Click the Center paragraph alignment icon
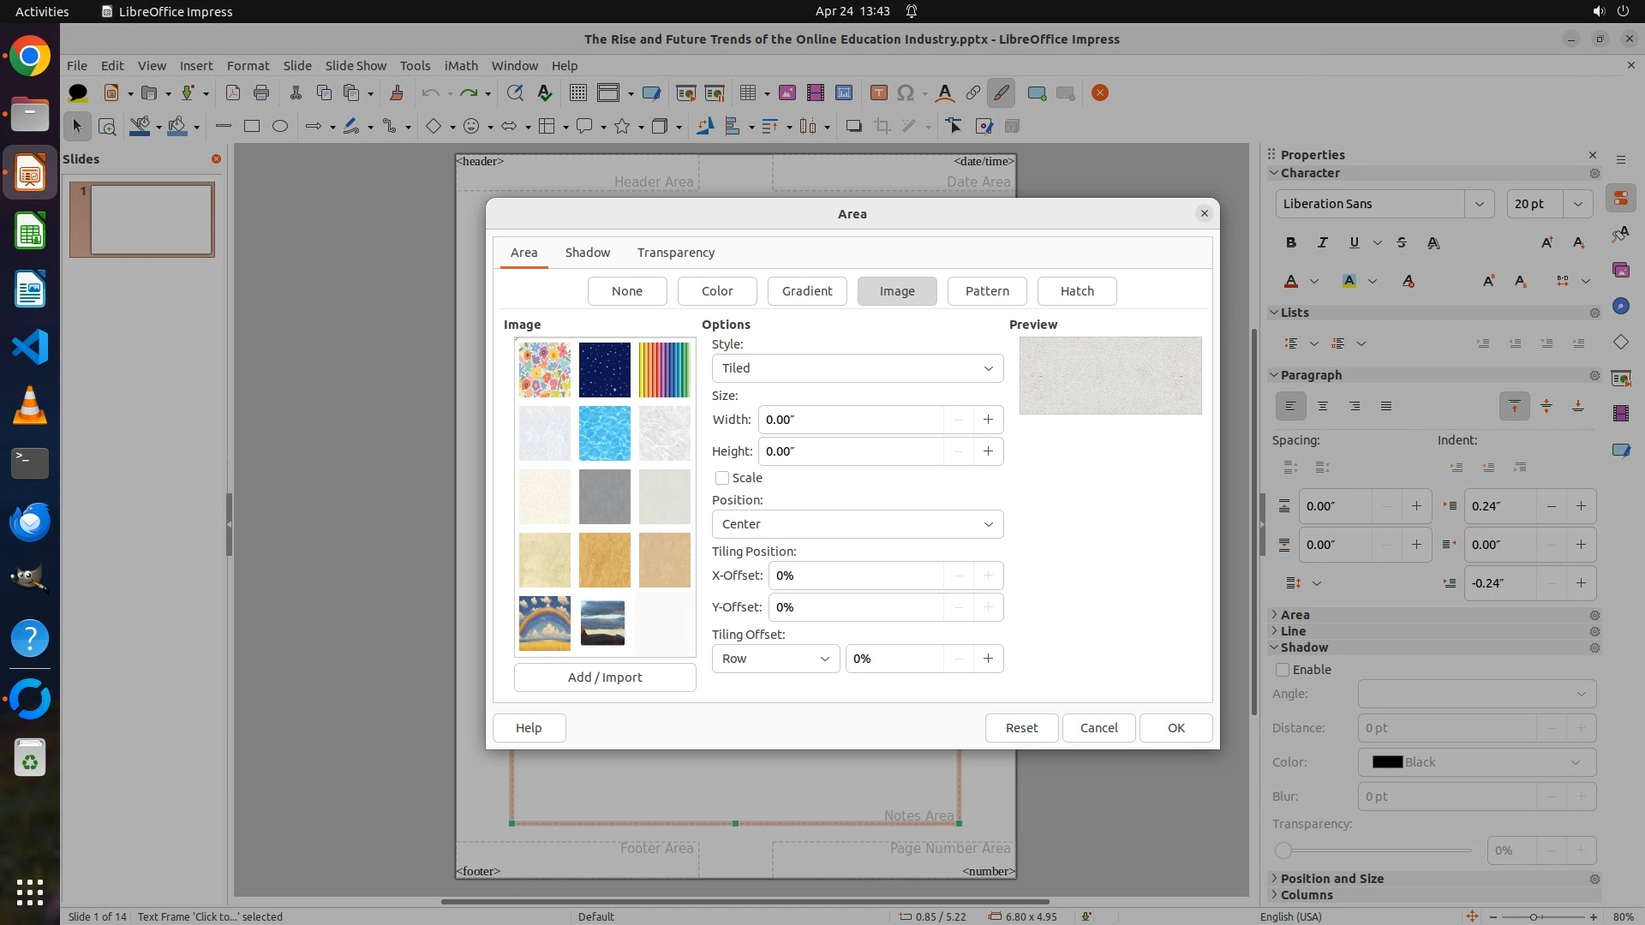 pos(1322,406)
